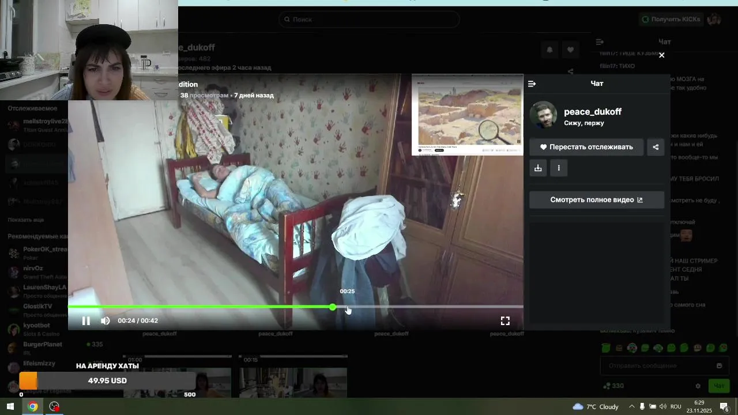Enter fullscreen for the clip player

505,321
